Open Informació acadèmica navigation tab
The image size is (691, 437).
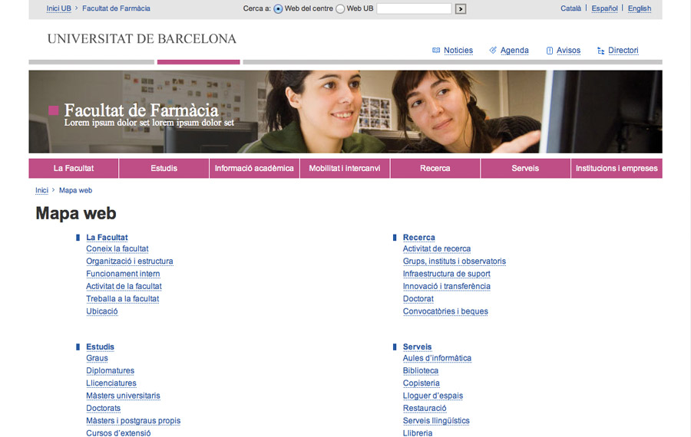tap(254, 168)
